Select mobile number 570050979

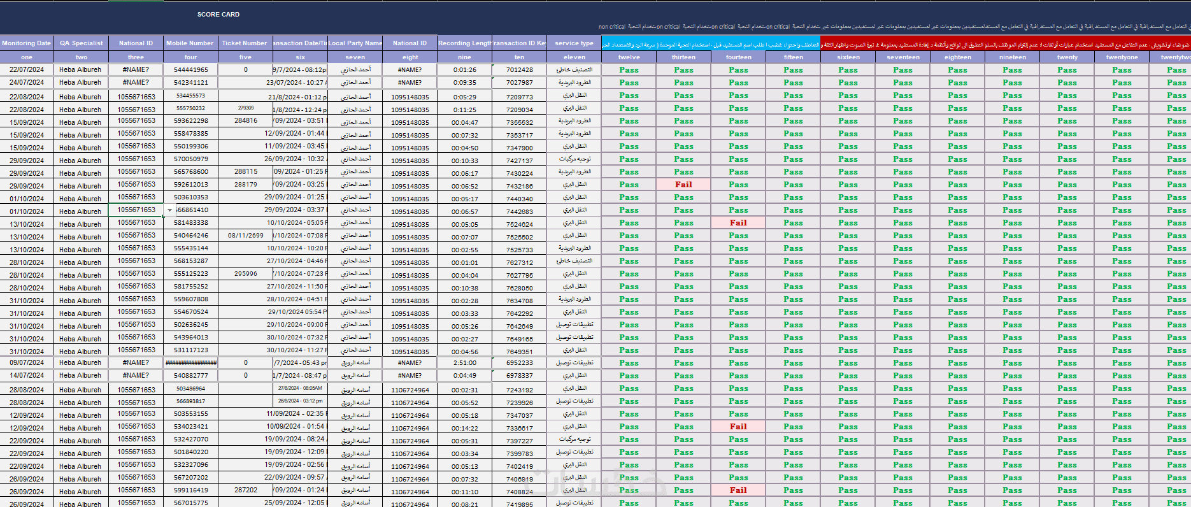tap(190, 159)
